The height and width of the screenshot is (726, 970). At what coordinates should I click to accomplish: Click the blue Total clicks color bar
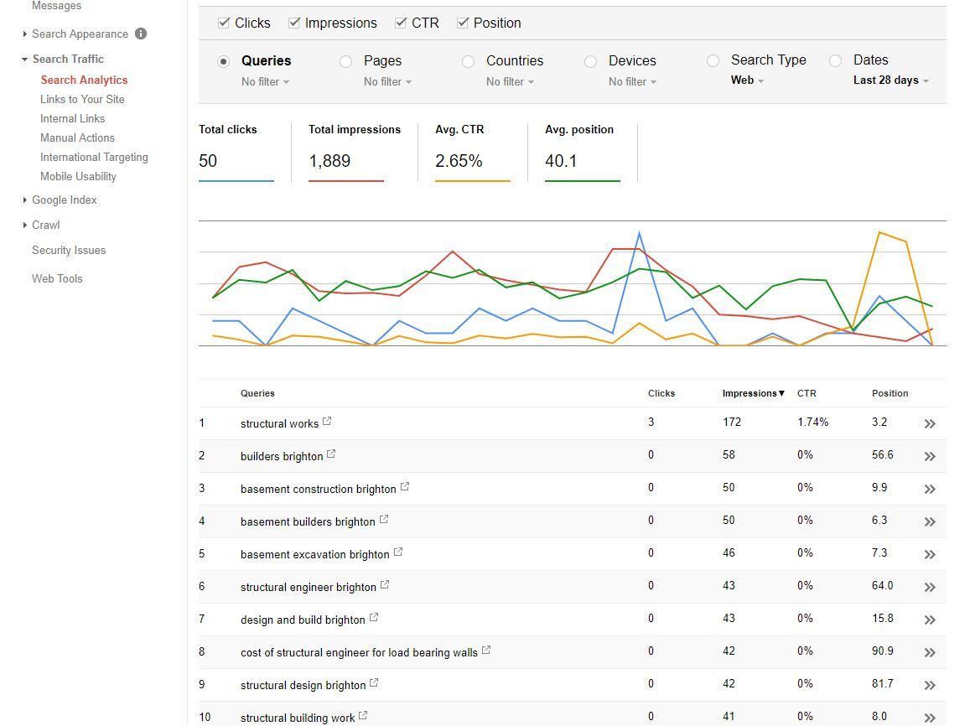pyautogui.click(x=236, y=181)
